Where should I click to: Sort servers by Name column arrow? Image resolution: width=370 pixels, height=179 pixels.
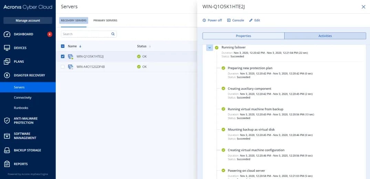point(80,46)
